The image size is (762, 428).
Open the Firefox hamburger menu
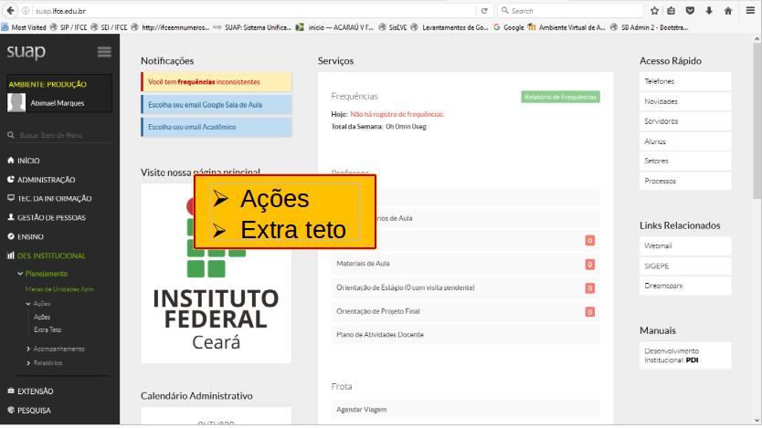click(x=749, y=11)
